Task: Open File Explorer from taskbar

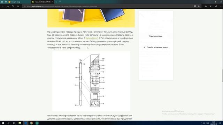Action: click(x=20, y=123)
